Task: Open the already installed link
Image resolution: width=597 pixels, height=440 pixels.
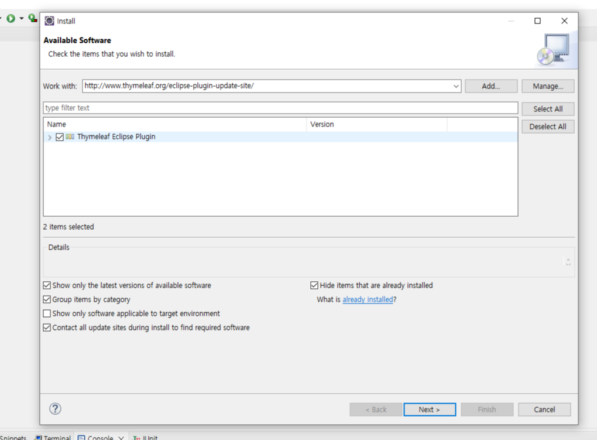Action: tap(368, 300)
